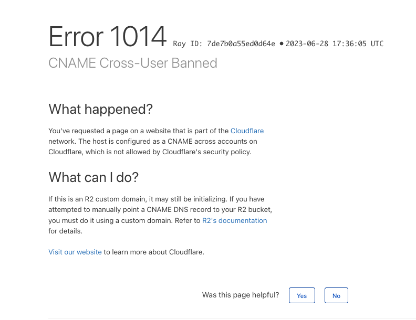Open R2's documentation link
The width and height of the screenshot is (416, 320).
pyautogui.click(x=235, y=220)
